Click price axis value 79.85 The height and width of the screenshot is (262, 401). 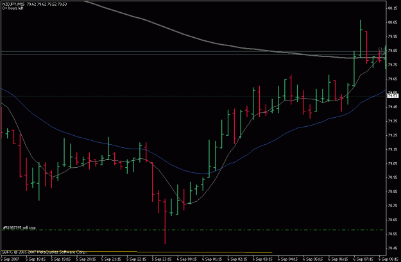click(x=393, y=51)
